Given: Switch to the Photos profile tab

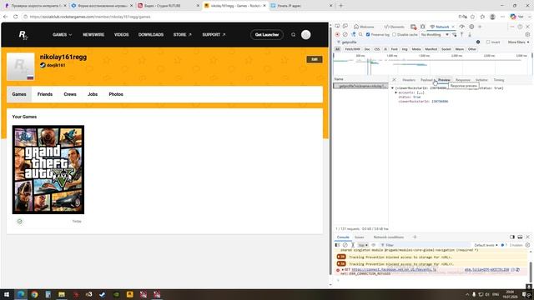Looking at the screenshot, I should tap(116, 94).
